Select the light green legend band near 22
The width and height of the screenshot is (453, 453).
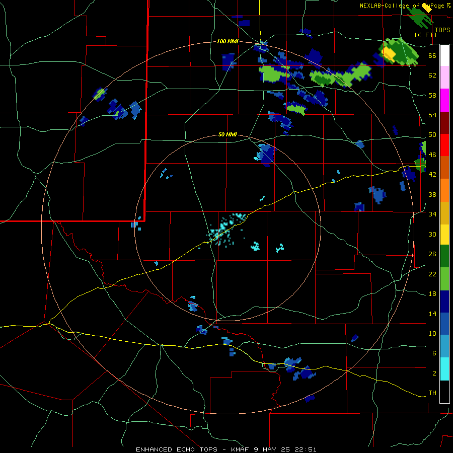pyautogui.click(x=444, y=279)
